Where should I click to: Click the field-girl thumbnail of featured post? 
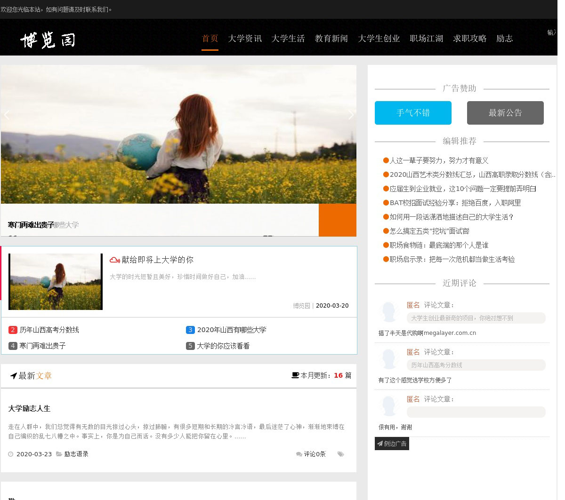pos(56,281)
